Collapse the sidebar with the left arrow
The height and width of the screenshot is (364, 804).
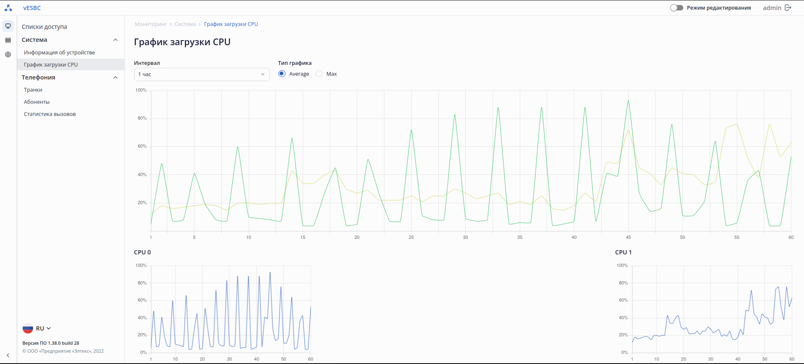8,355
